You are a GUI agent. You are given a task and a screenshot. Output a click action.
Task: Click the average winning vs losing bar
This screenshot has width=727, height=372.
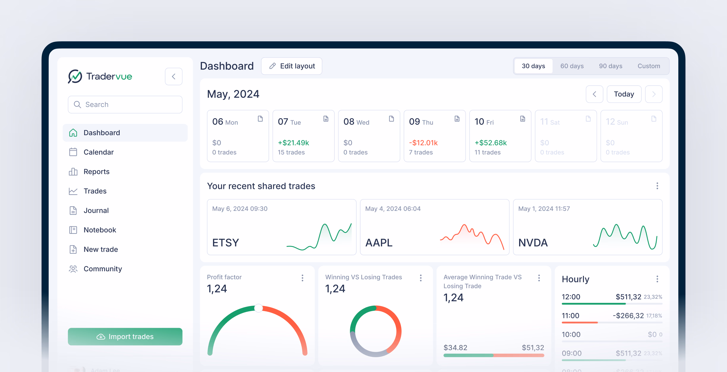click(494, 355)
